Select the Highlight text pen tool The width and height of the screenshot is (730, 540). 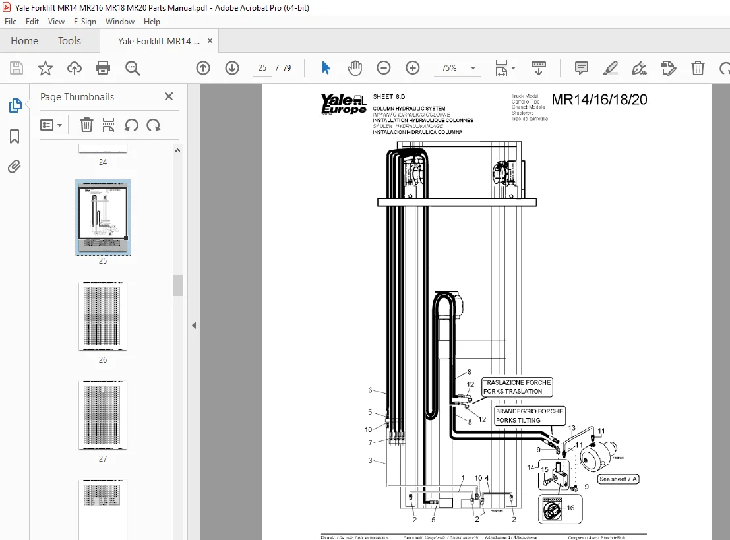(611, 68)
